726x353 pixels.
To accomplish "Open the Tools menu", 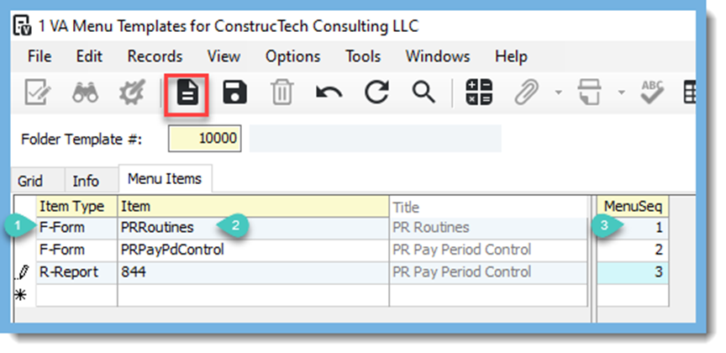I will coord(363,56).
